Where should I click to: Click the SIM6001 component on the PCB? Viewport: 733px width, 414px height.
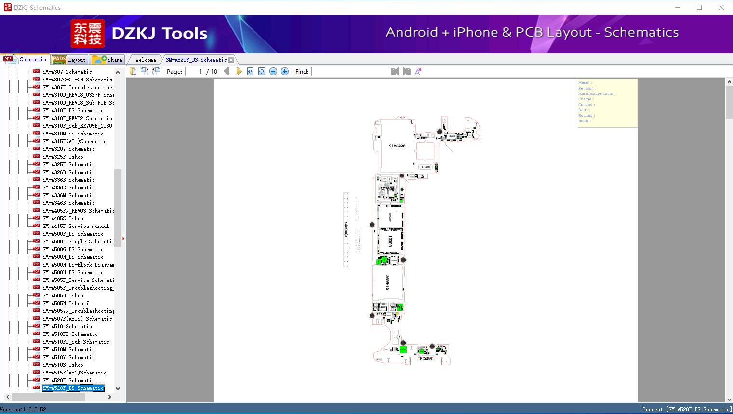click(x=388, y=282)
